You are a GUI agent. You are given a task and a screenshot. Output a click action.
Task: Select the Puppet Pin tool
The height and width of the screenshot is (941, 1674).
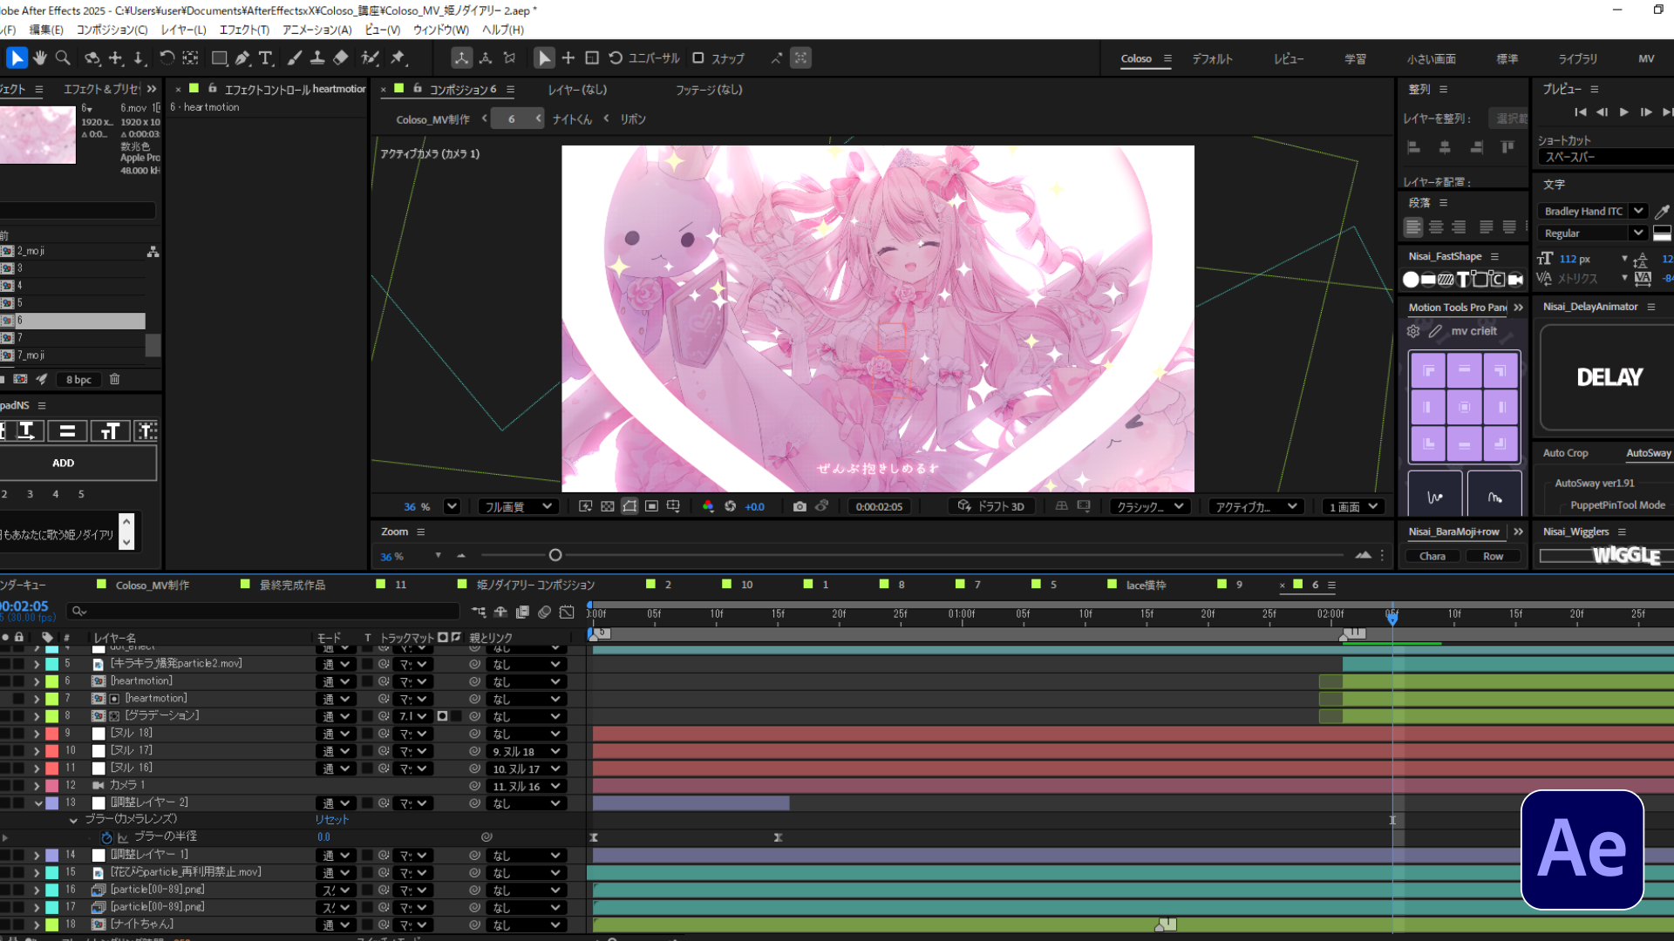[398, 58]
